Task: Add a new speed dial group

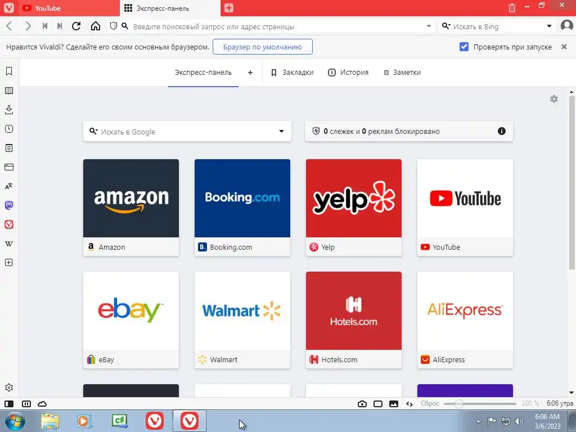Action: click(x=250, y=73)
